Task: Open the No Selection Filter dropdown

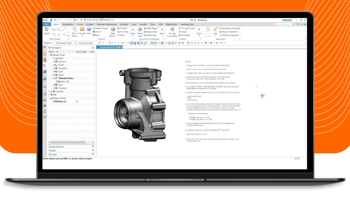Action: point(66,43)
